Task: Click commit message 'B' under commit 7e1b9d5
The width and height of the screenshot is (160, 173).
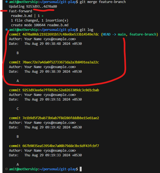Action: [18, 137]
